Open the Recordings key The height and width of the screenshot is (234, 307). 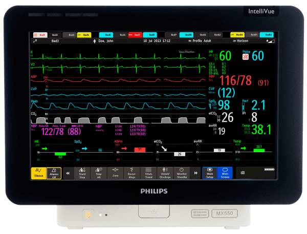(132, 173)
